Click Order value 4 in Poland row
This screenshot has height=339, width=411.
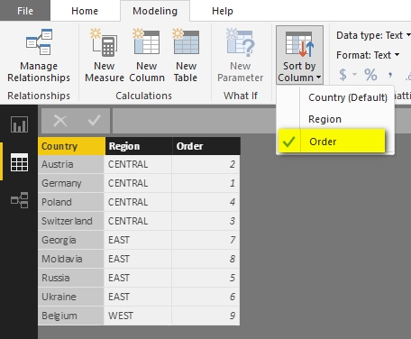pyautogui.click(x=205, y=202)
